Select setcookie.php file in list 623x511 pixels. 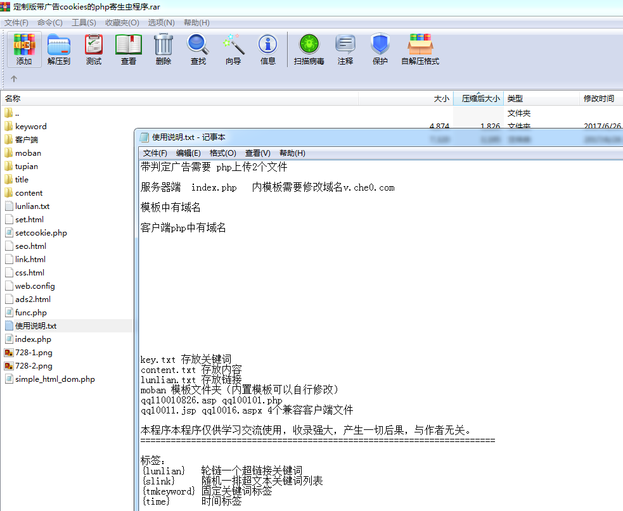41,233
